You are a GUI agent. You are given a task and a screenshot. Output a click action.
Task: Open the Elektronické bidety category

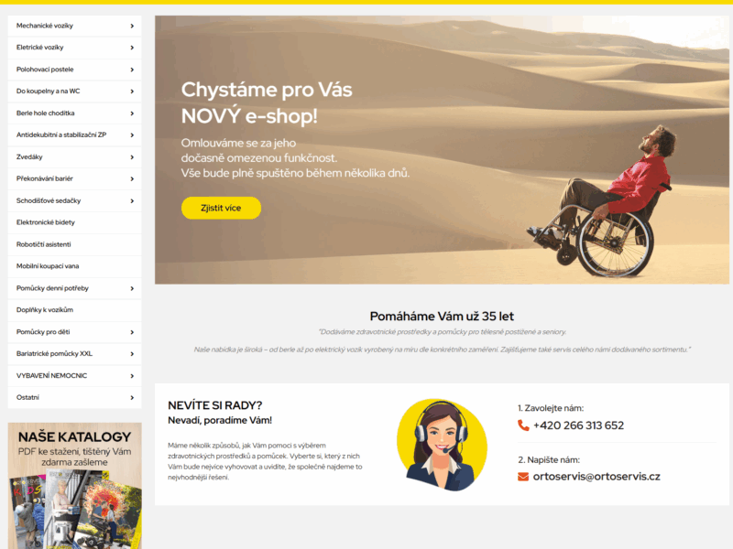point(75,222)
